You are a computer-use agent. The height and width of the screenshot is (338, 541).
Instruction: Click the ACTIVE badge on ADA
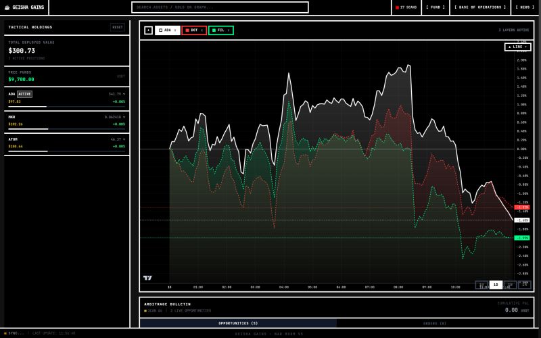coord(24,94)
